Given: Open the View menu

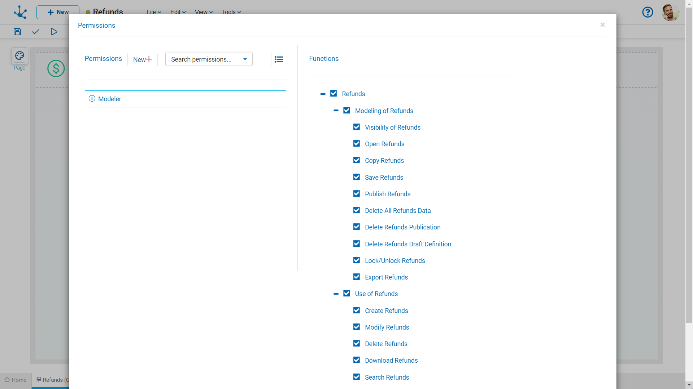Looking at the screenshot, I should pyautogui.click(x=204, y=12).
